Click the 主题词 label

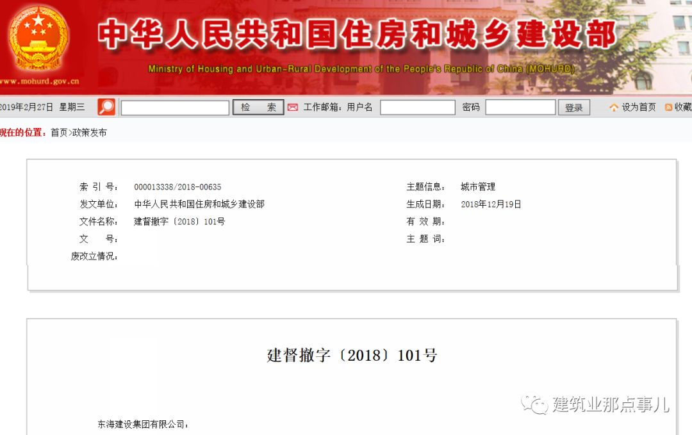[425, 239]
